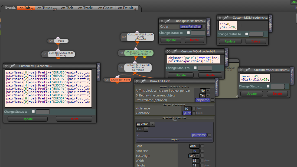297x167 pixels.
Task: Enable Change Status checkbox in Loop panel
Action: [x=188, y=33]
